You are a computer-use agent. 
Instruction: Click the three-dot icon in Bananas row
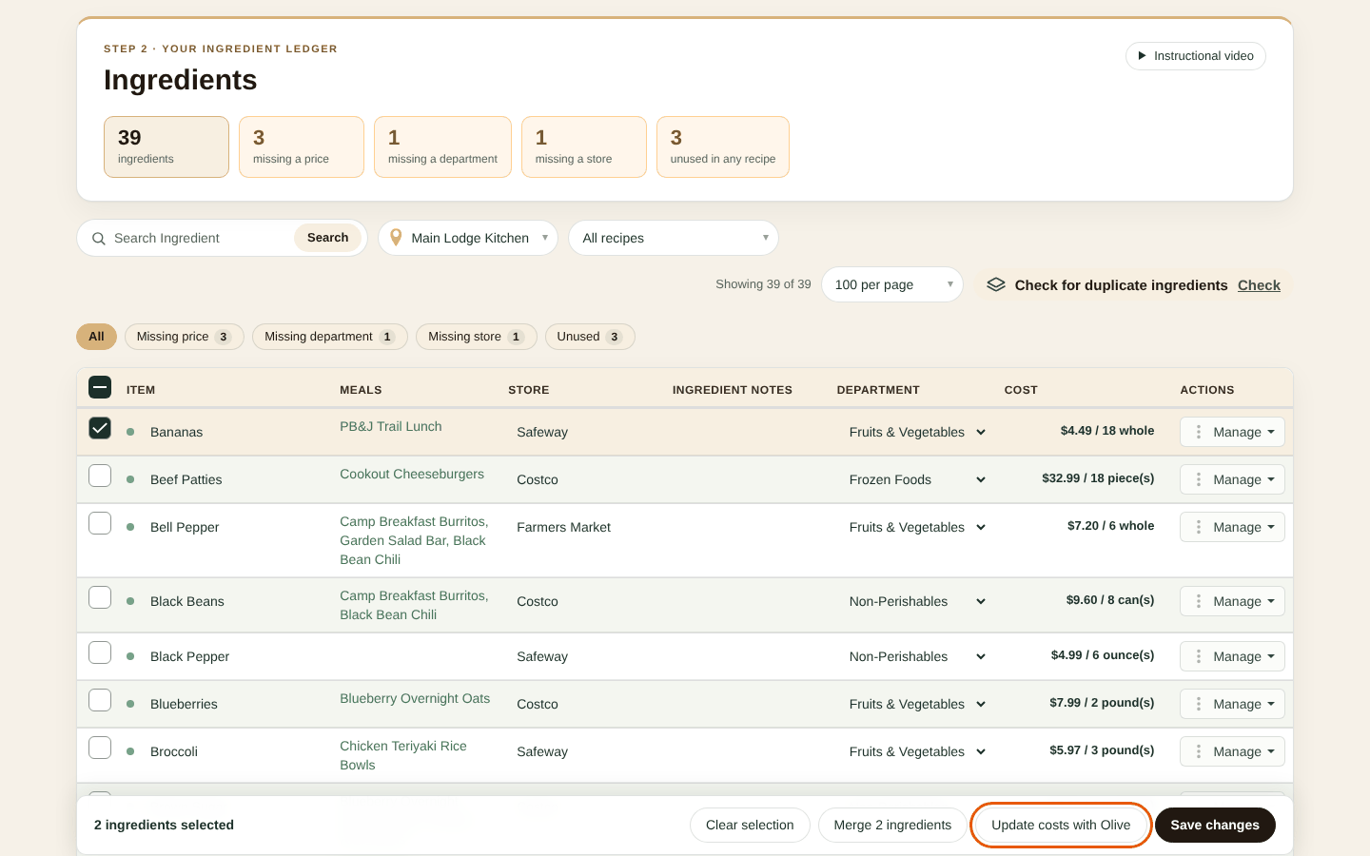(1199, 432)
